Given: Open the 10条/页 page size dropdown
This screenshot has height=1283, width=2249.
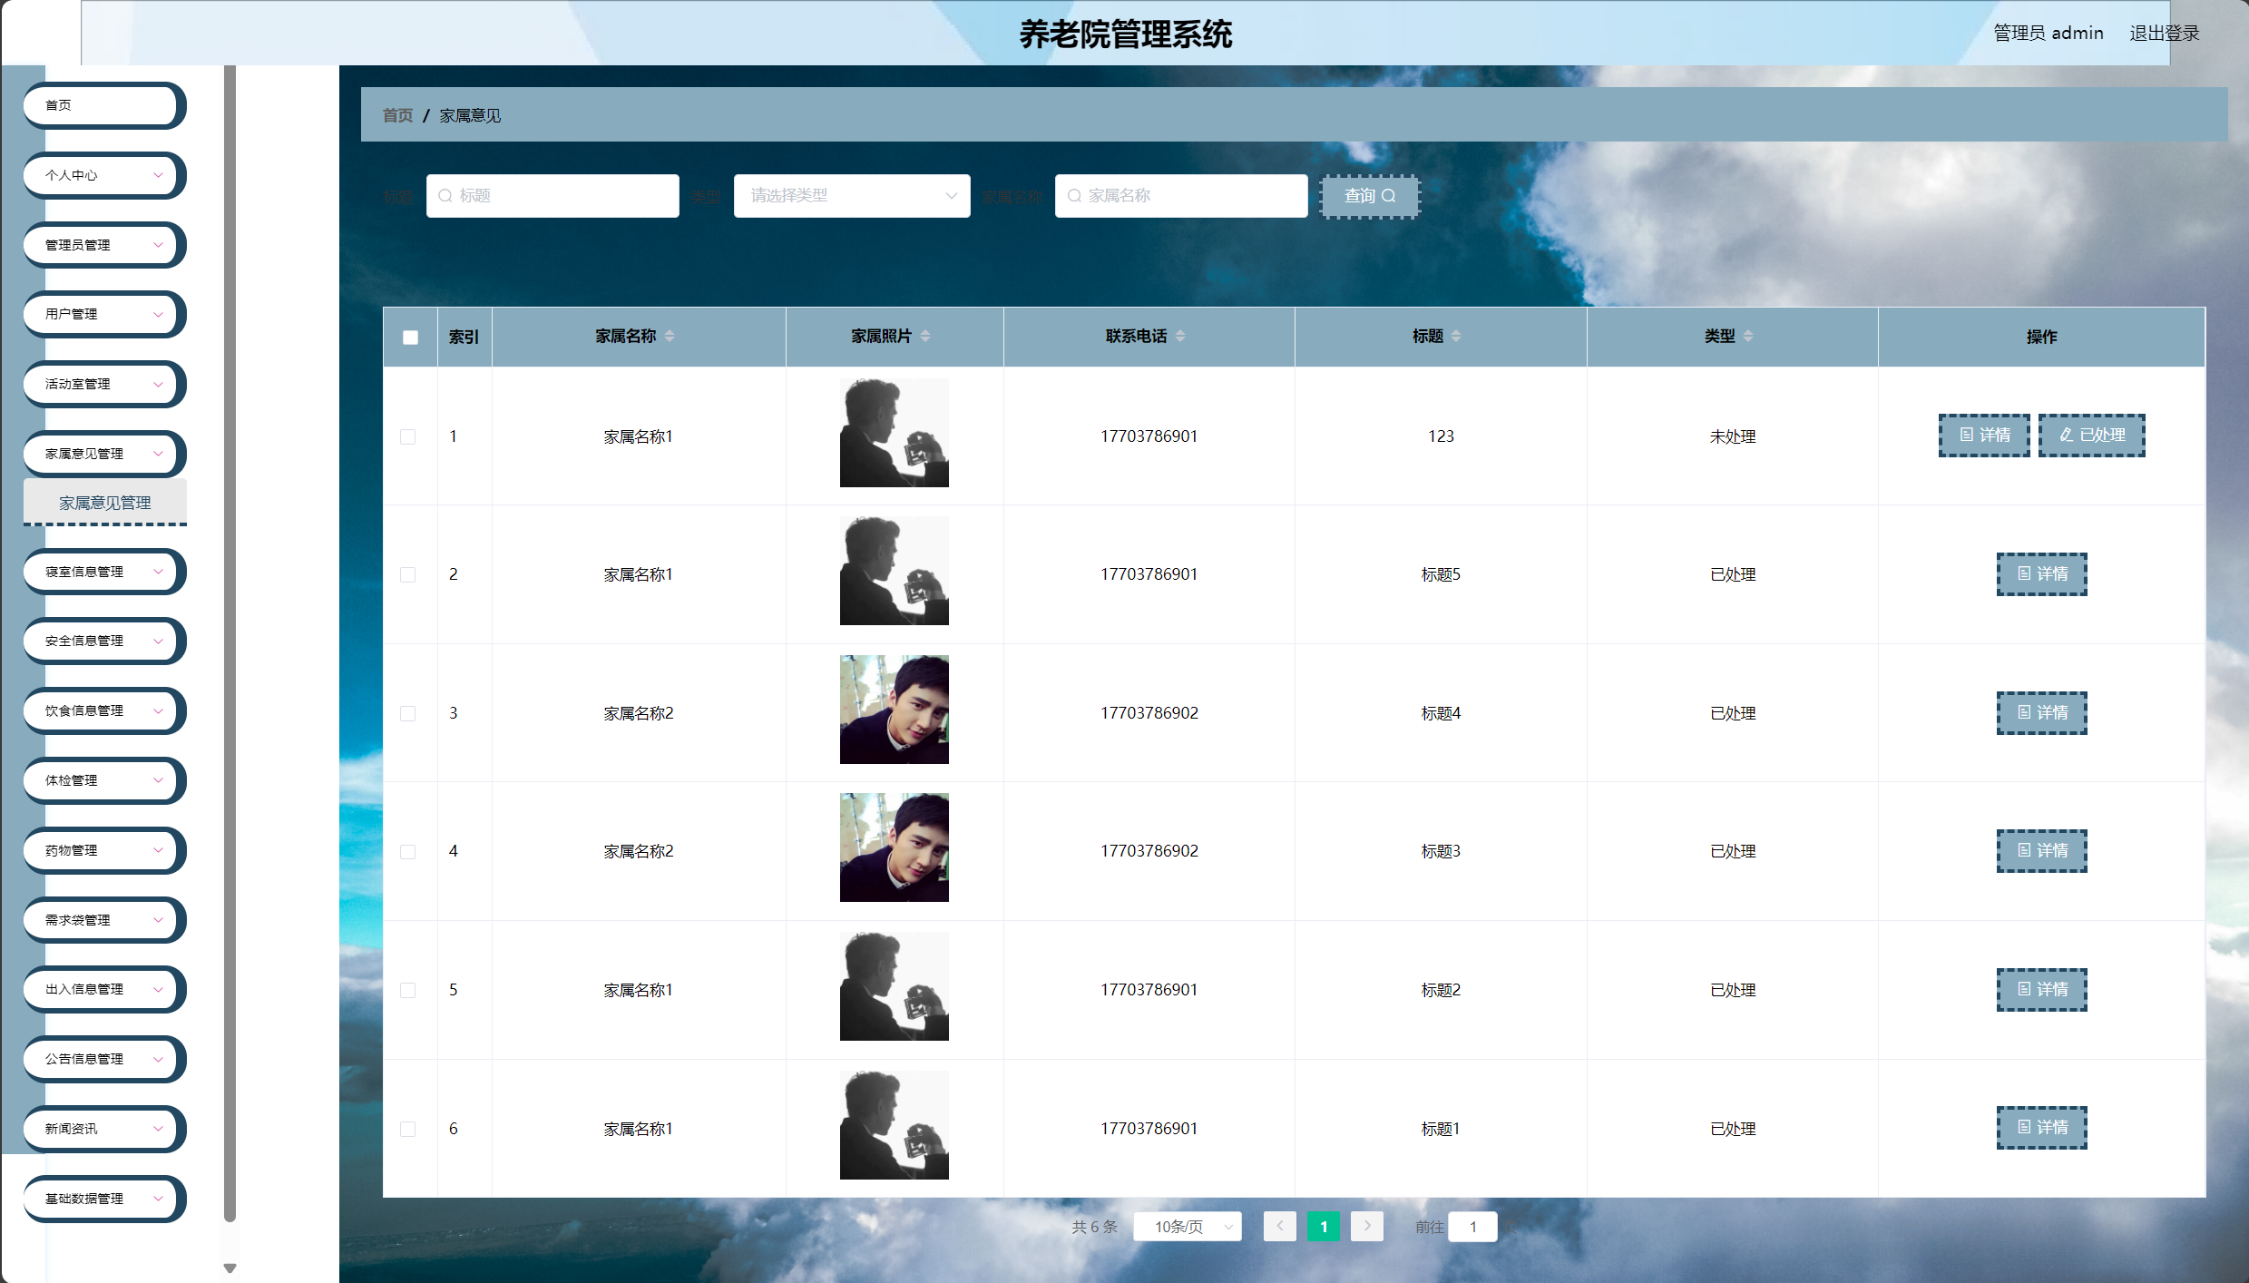Looking at the screenshot, I should click(1188, 1227).
